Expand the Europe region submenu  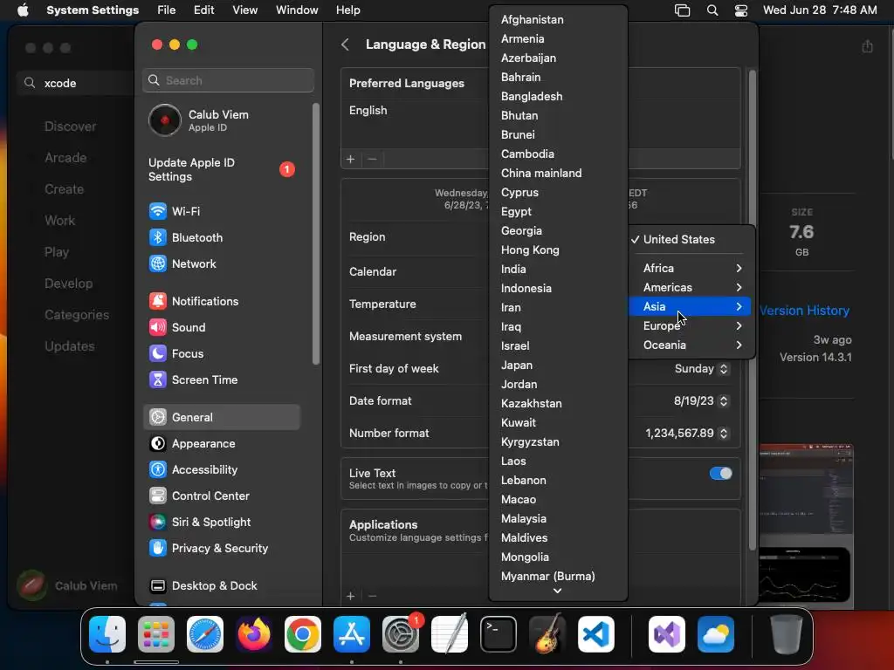(691, 326)
